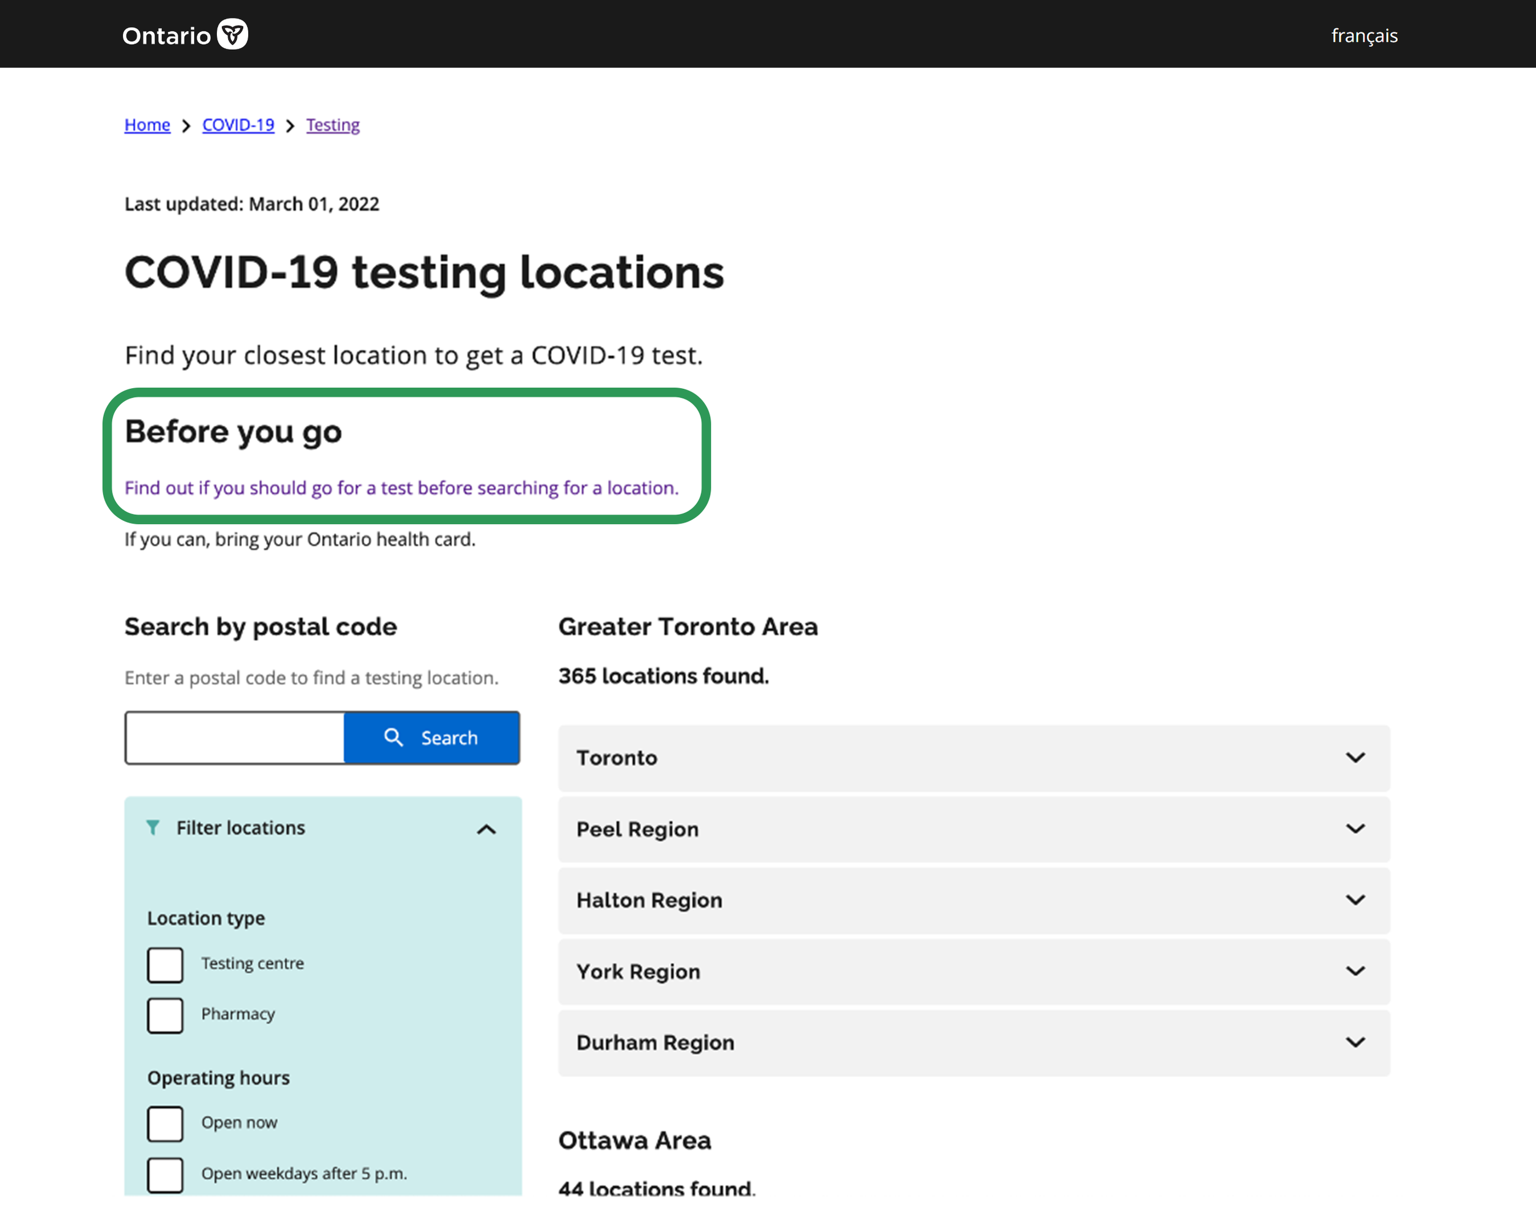This screenshot has width=1536, height=1209.
Task: Click '365 locations found.' text
Action: [x=663, y=676]
